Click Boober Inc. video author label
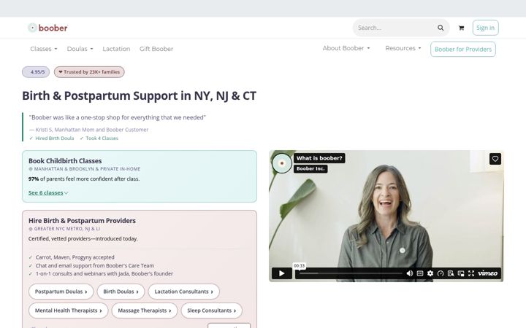The image size is (526, 328). [x=310, y=168]
